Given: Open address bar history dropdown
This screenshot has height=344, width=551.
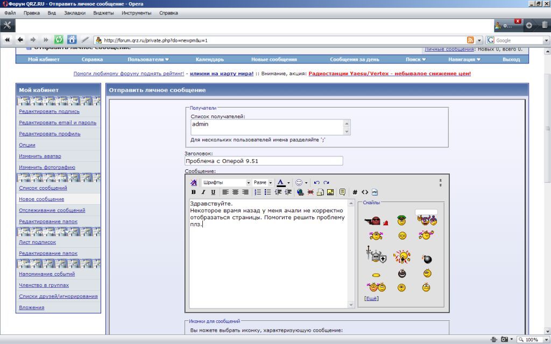Looking at the screenshot, I should click(x=479, y=40).
